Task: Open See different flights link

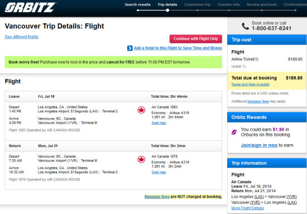Action: [22, 37]
